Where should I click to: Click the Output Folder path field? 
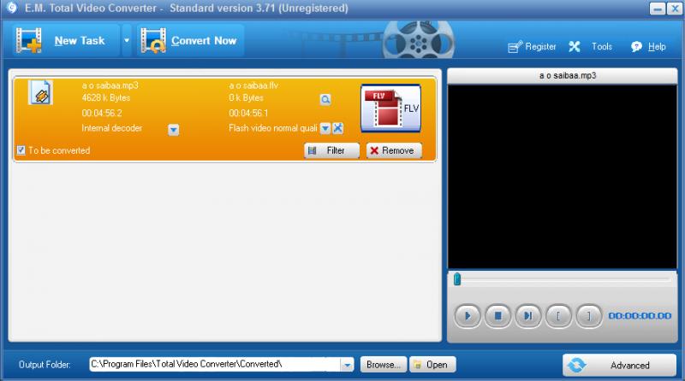click(215, 364)
